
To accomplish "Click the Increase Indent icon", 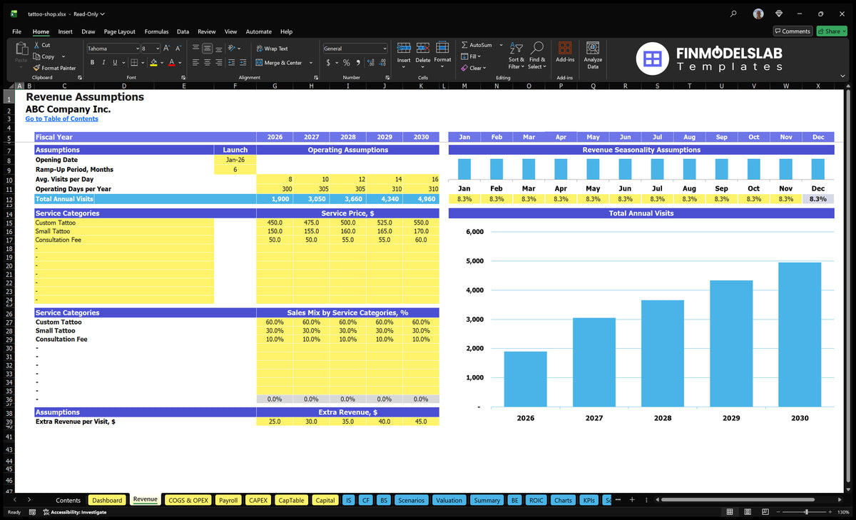I will click(243, 63).
